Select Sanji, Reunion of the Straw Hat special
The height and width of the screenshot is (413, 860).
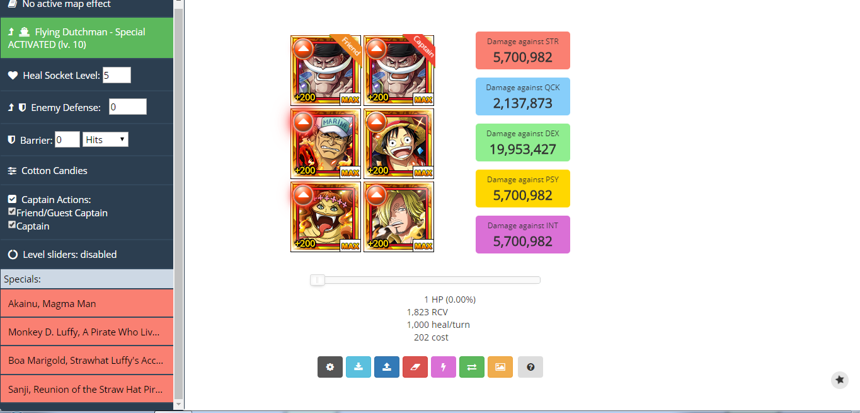click(86, 389)
